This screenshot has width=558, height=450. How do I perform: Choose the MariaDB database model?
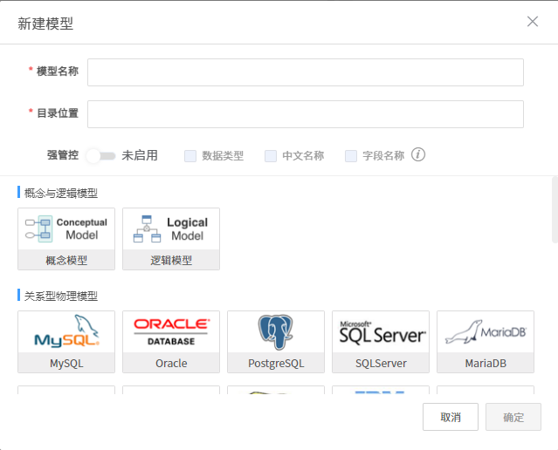click(486, 342)
